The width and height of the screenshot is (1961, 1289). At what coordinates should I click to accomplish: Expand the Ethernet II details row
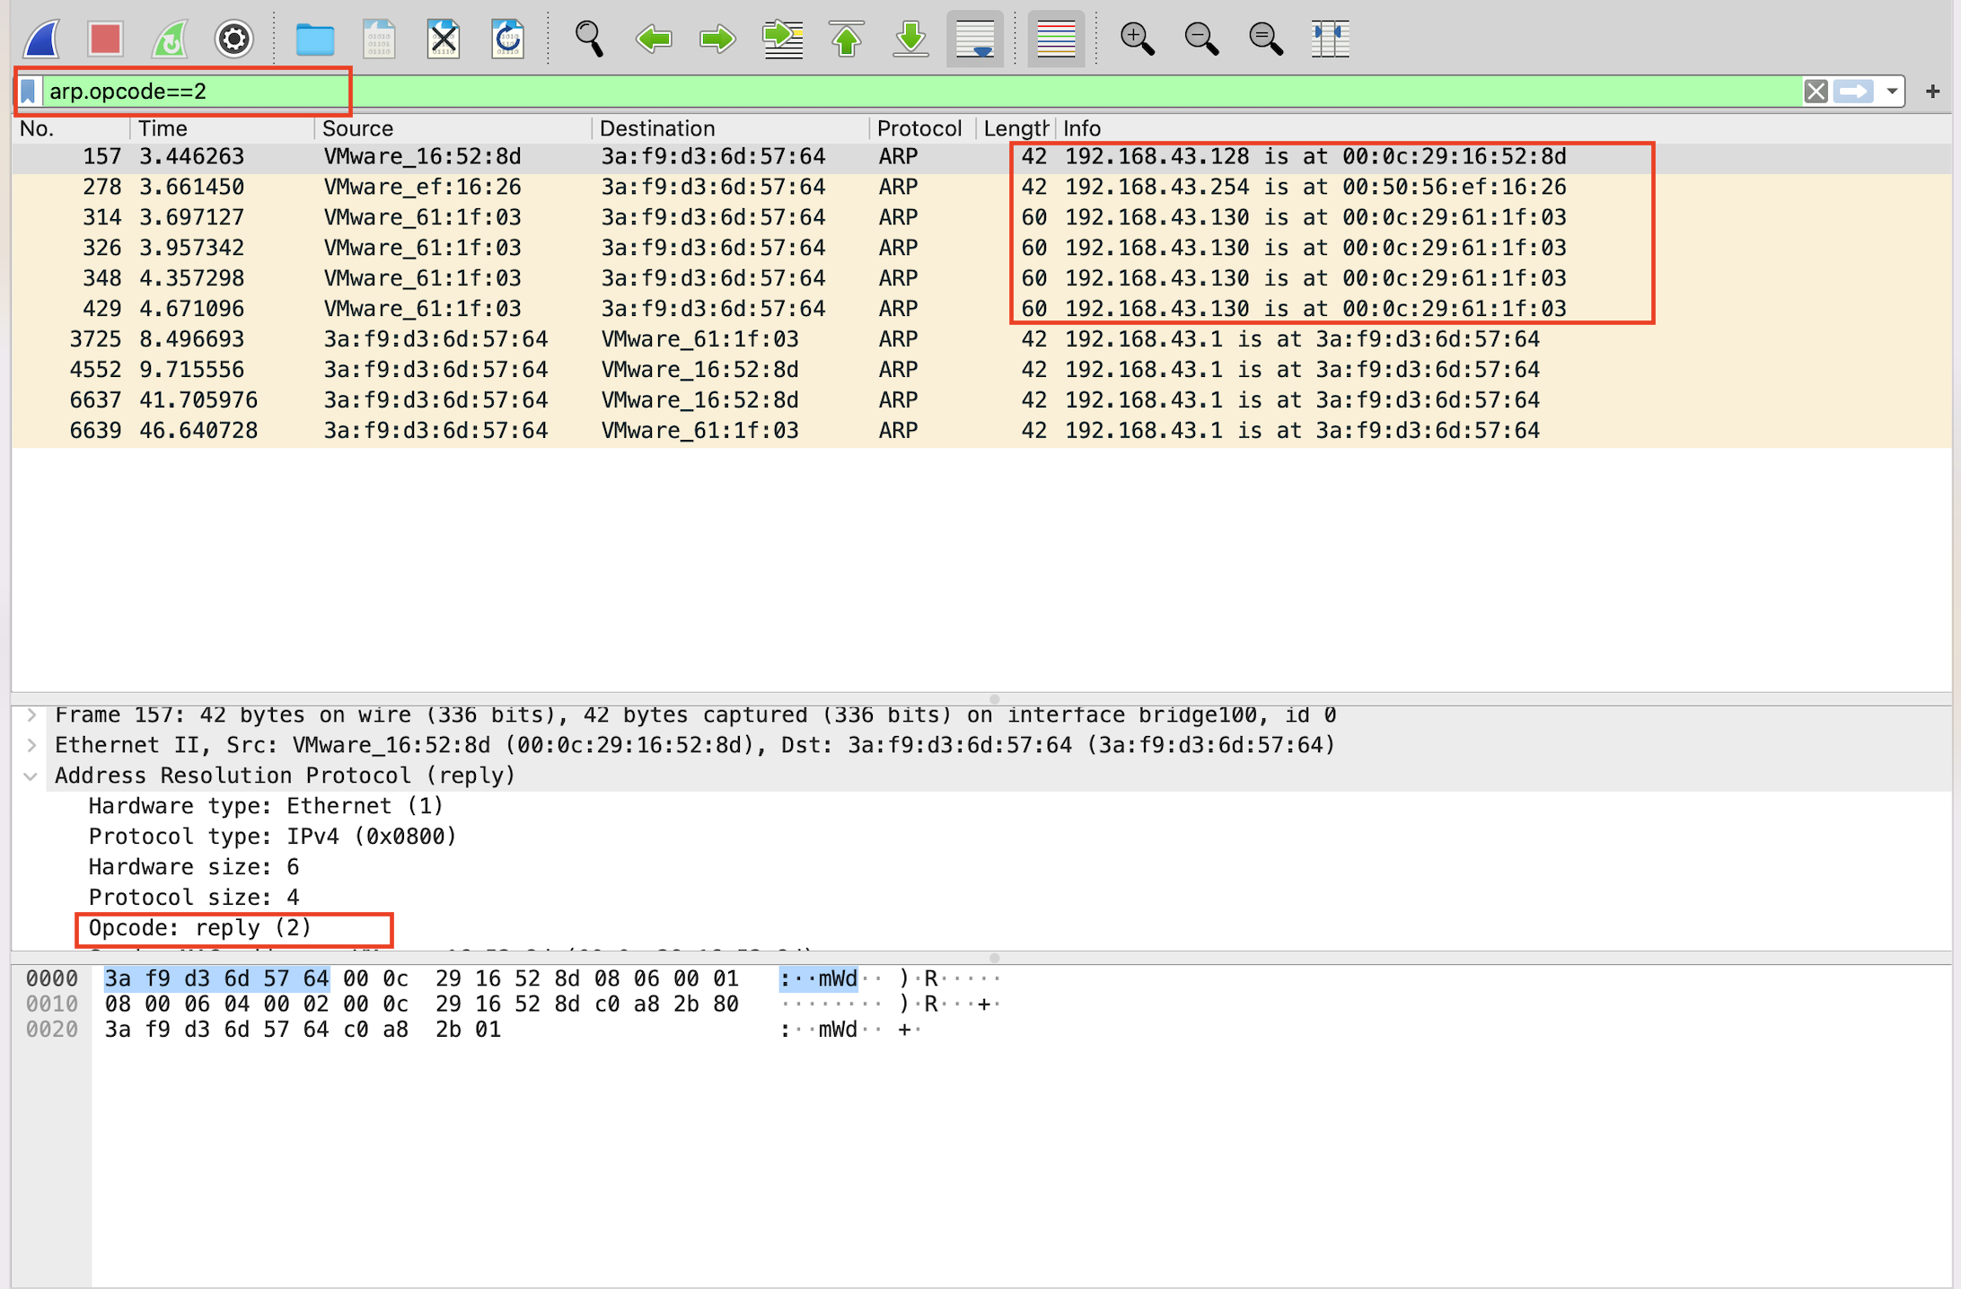31,745
